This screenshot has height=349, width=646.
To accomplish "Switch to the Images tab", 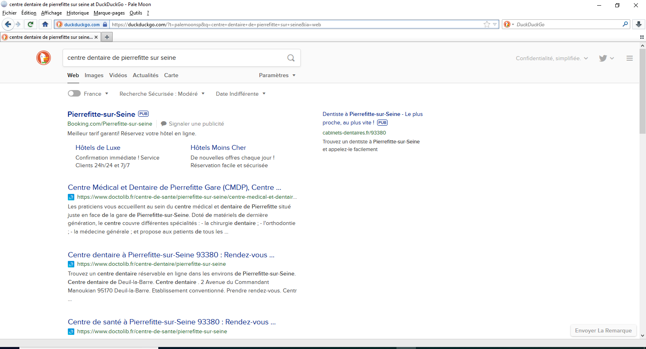I will [x=94, y=75].
